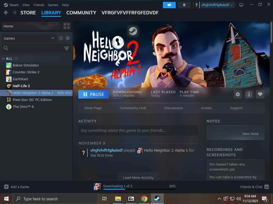Show ready-to-play games only icon
Screen dimensions: 273x204
68,38
